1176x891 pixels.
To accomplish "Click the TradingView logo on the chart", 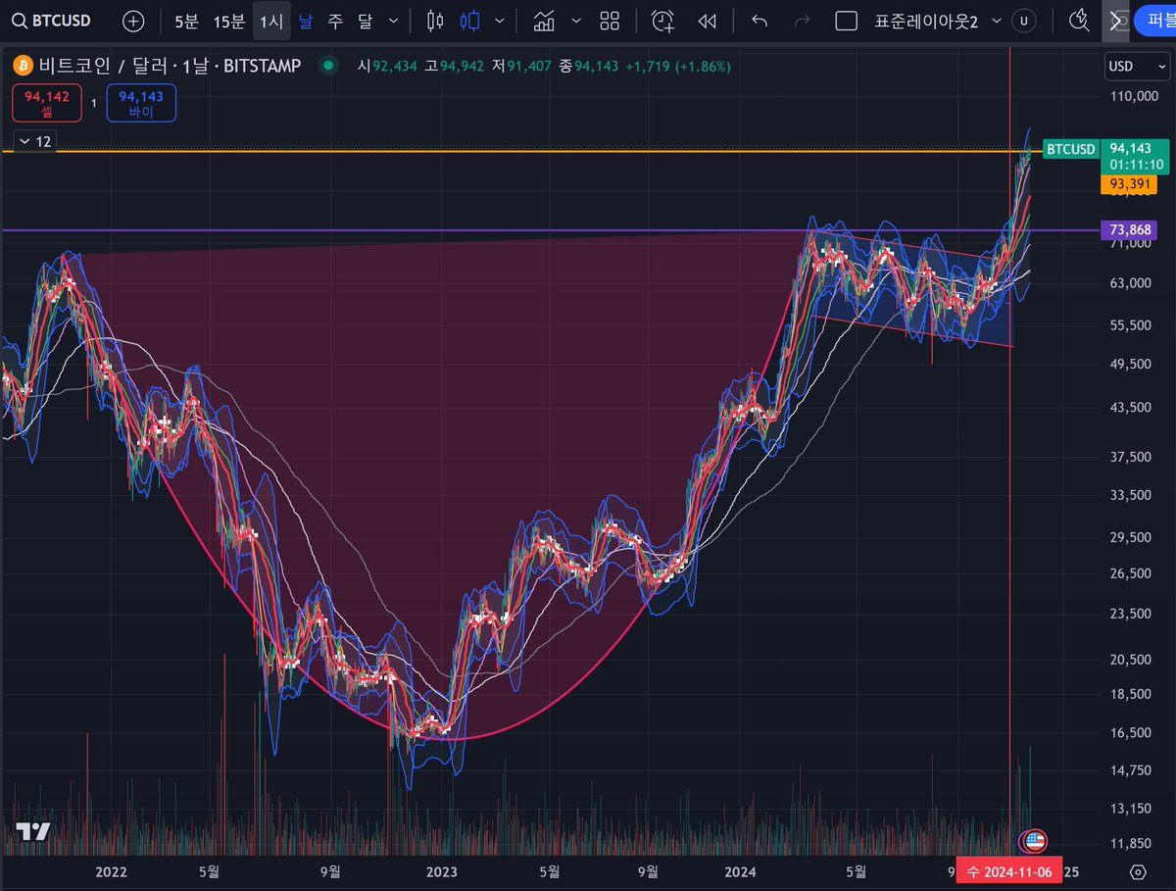I will tap(32, 833).
